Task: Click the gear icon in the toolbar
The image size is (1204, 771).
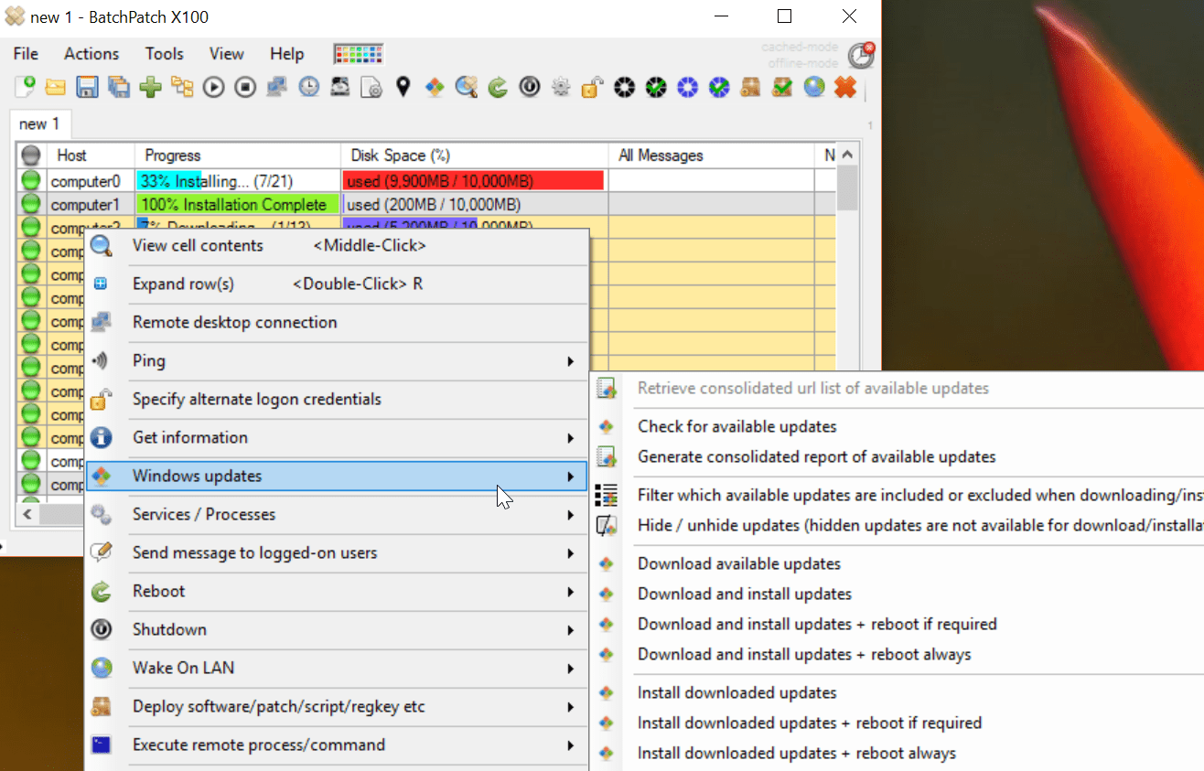Action: coord(561,87)
